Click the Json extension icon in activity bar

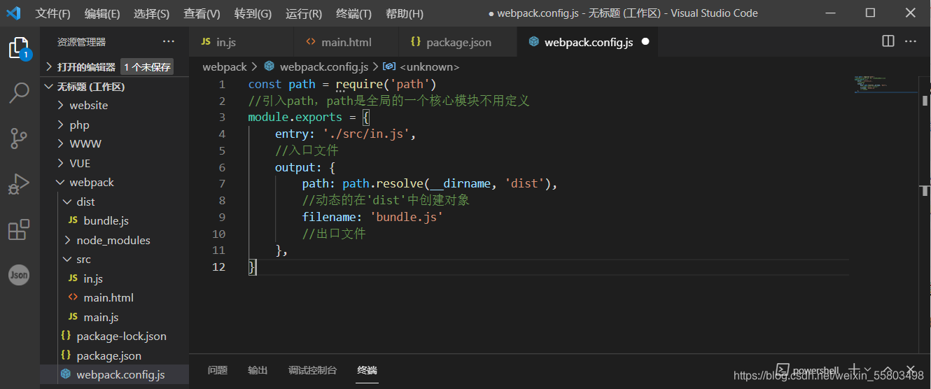(19, 275)
